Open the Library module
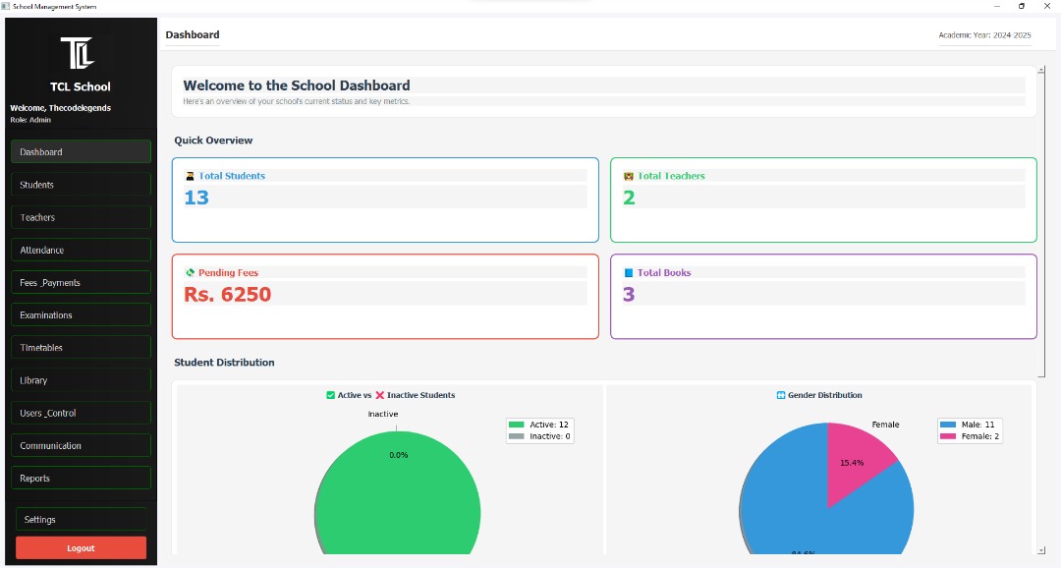The width and height of the screenshot is (1061, 568). click(81, 380)
